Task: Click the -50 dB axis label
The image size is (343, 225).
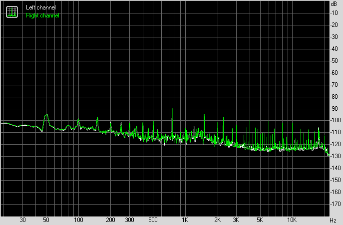Action: pyautogui.click(x=334, y=61)
